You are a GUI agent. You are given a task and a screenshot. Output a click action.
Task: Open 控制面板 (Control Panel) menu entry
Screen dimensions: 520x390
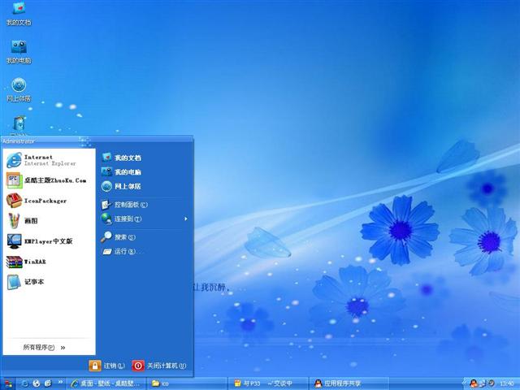pos(127,205)
